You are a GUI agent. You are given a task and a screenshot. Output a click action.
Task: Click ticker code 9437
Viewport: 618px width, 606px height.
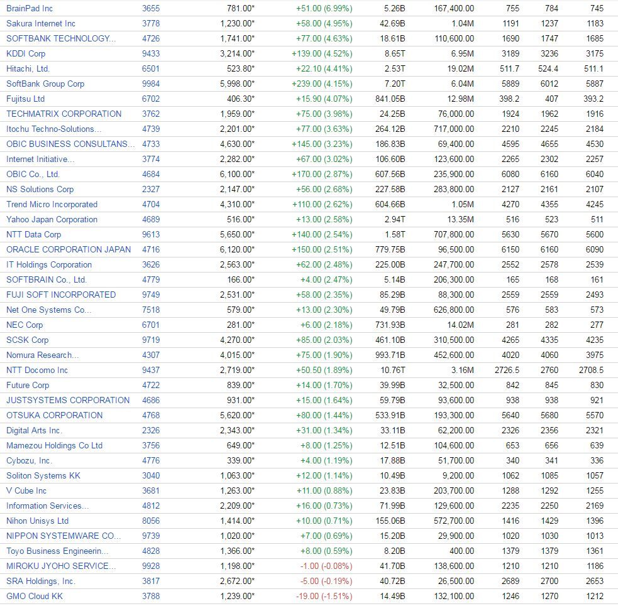151,370
